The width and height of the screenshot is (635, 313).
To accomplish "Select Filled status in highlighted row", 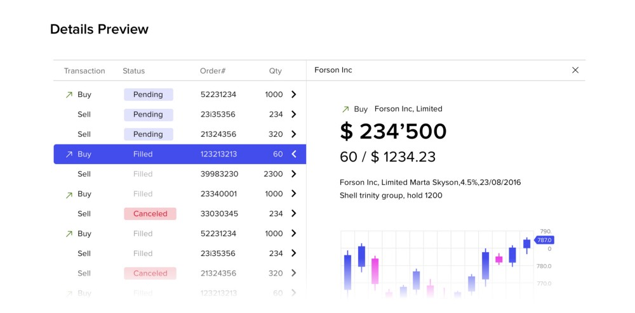I will pos(143,154).
